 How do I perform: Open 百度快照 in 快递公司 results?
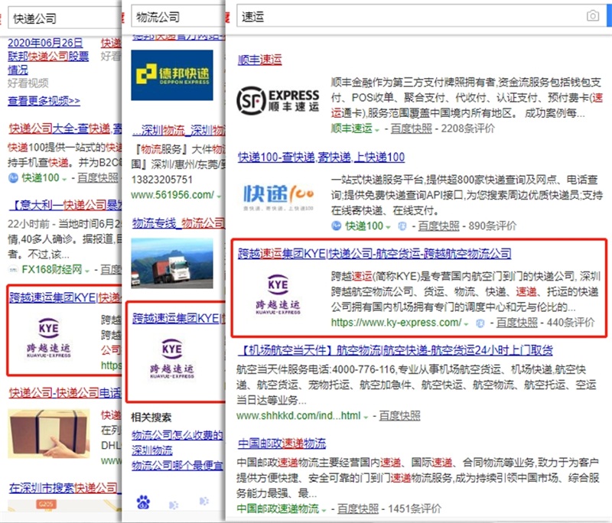pos(98,178)
